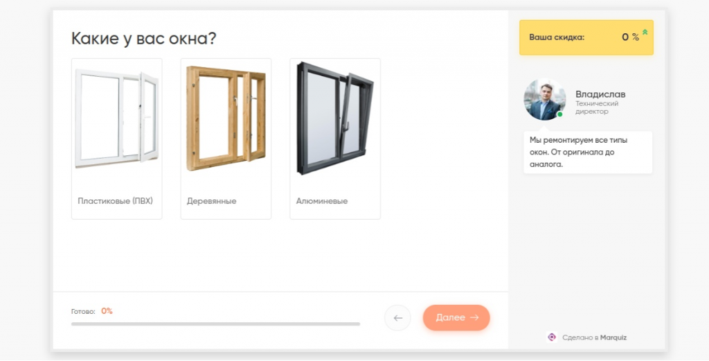The image size is (709, 361).
Task: Choose the Пластиковые (ПВХ) option label
Action: [116, 201]
